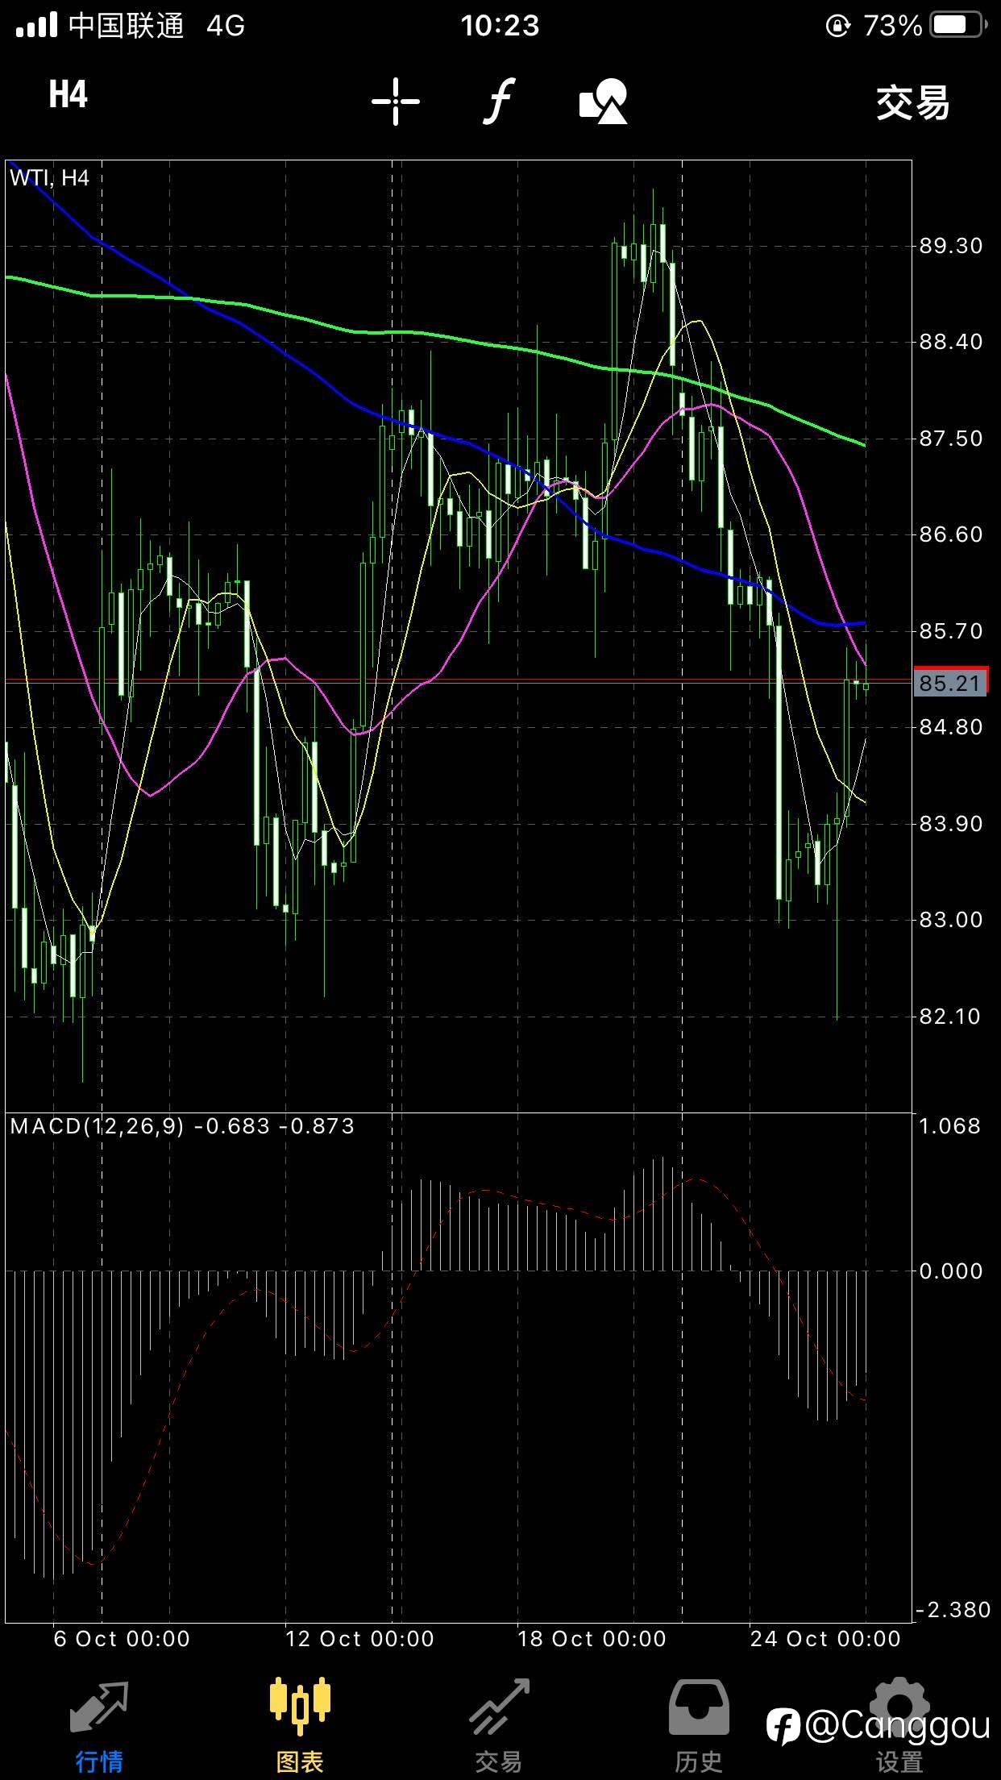Tap the screen rotation lock icon

[838, 27]
